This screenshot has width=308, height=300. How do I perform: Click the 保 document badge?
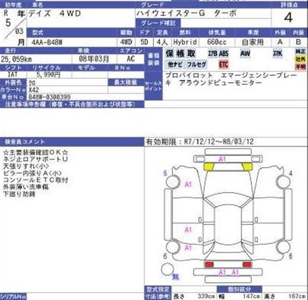(169, 53)
